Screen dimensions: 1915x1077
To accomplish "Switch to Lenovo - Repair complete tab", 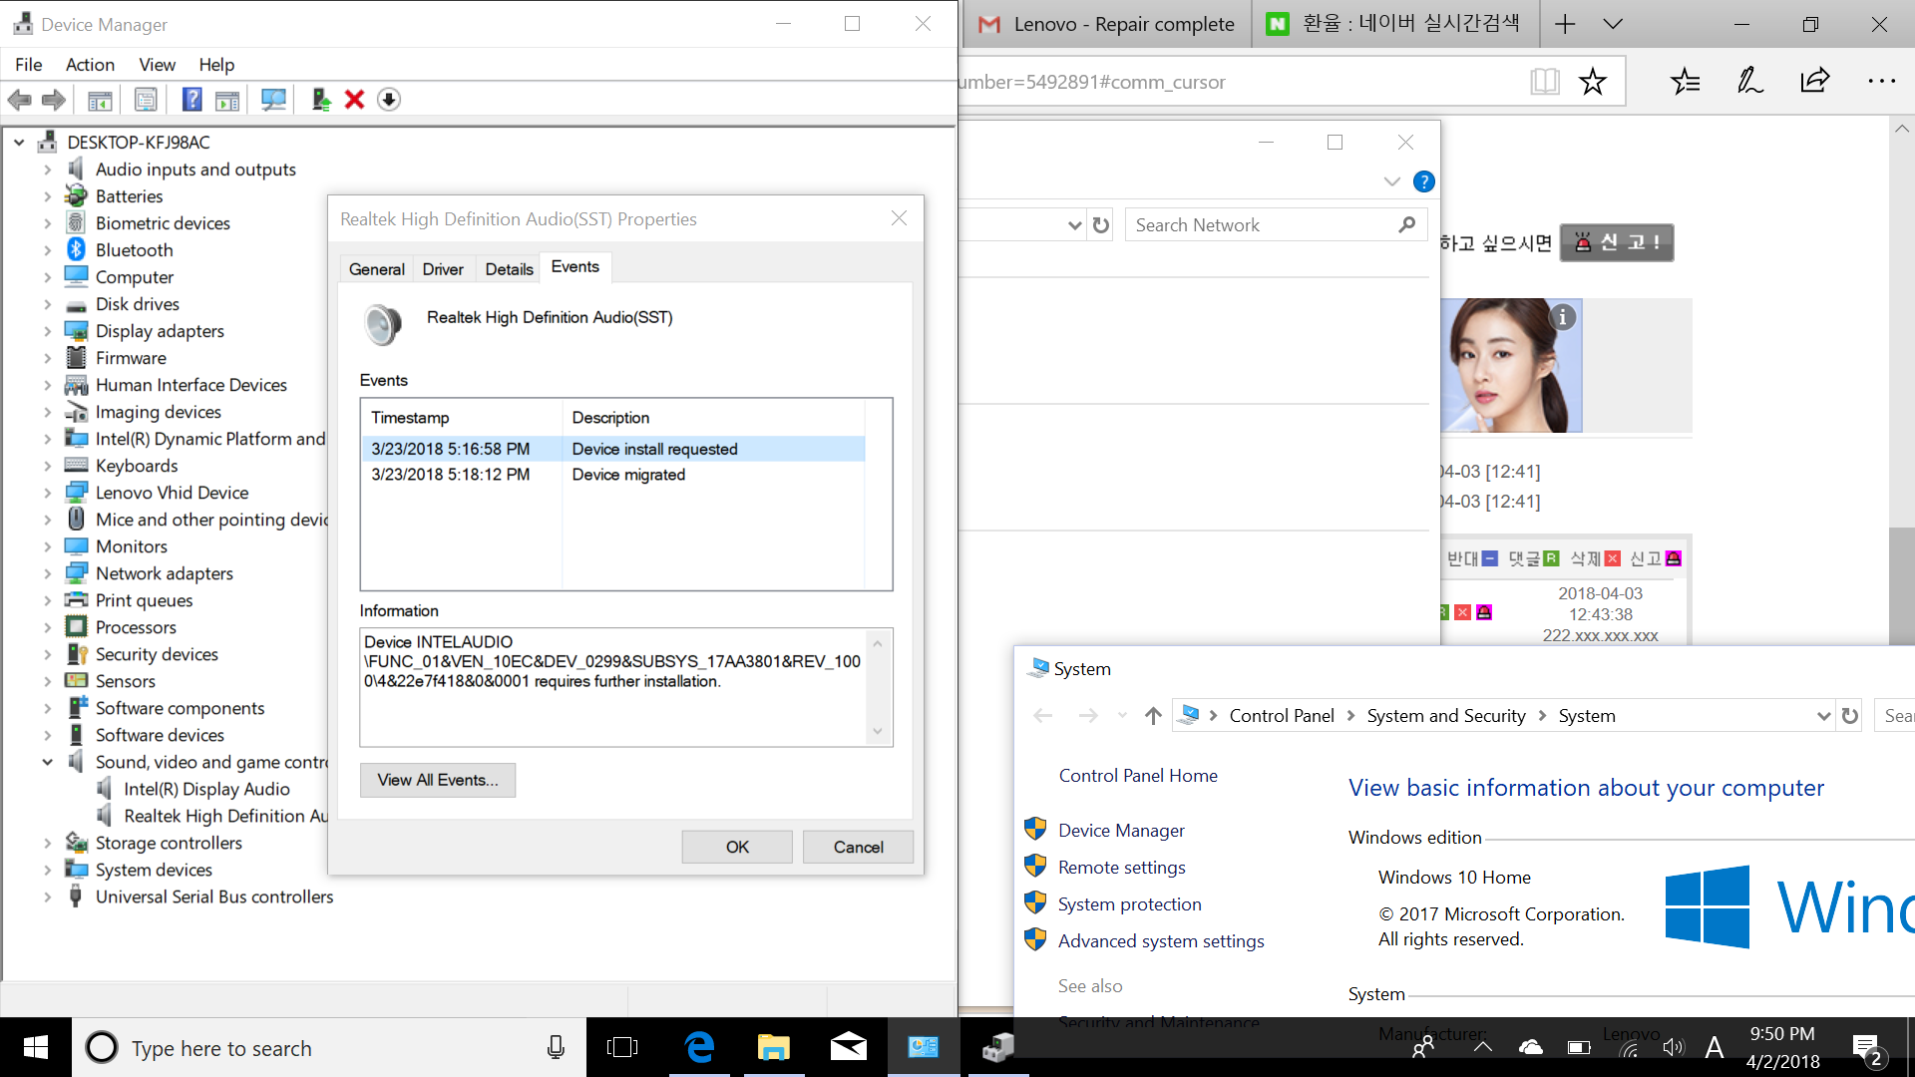I will coord(1107,24).
